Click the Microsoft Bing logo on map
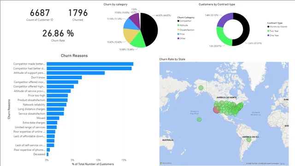This screenshot has height=166, width=295. [166, 163]
